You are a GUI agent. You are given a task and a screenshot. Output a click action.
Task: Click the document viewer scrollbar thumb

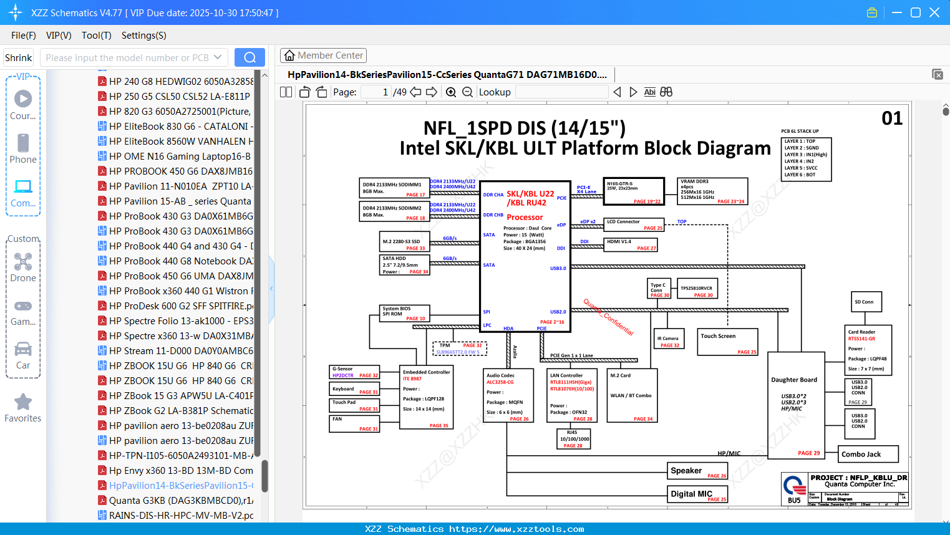(x=946, y=111)
